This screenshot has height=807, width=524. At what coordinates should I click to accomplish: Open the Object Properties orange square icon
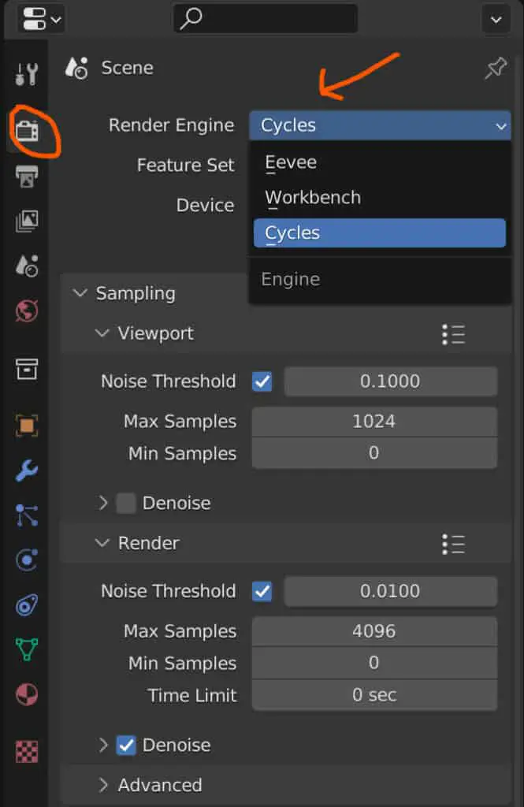click(x=26, y=426)
